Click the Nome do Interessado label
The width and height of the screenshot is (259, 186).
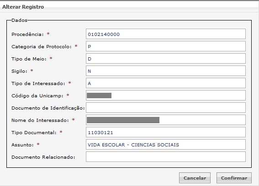pyautogui.click(x=40, y=121)
